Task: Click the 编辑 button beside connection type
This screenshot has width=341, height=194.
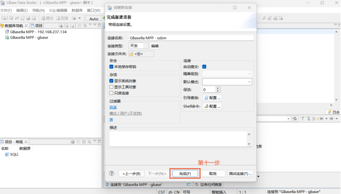Action: [155, 46]
